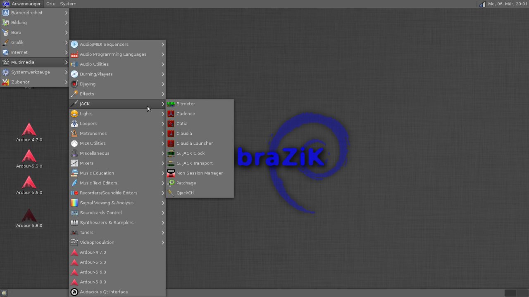Screen dimensions: 529x297
Task: Click the Audio Utilities speaker icon
Action: click(74, 64)
